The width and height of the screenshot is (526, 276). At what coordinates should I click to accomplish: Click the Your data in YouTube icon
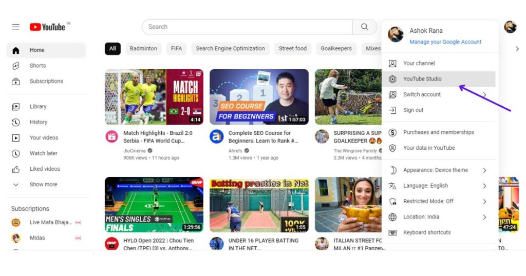pos(392,148)
